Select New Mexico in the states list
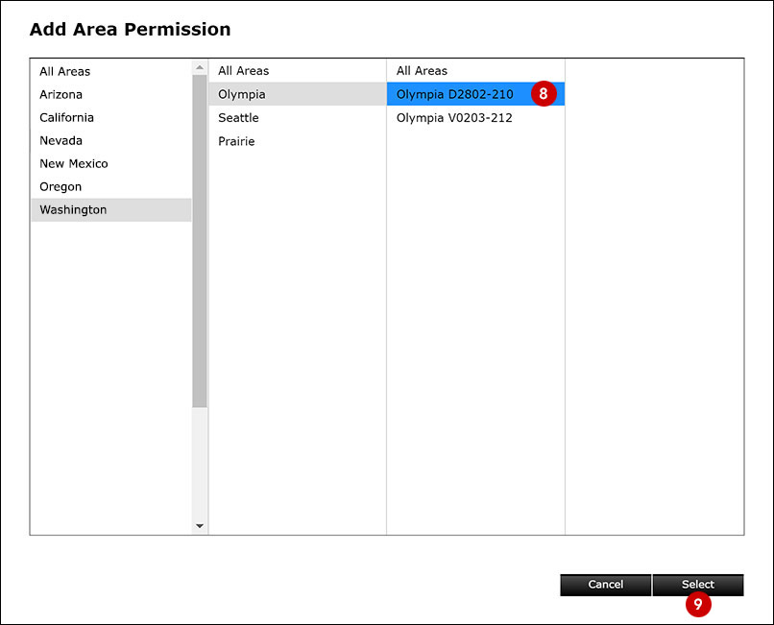This screenshot has height=625, width=774. coord(74,163)
